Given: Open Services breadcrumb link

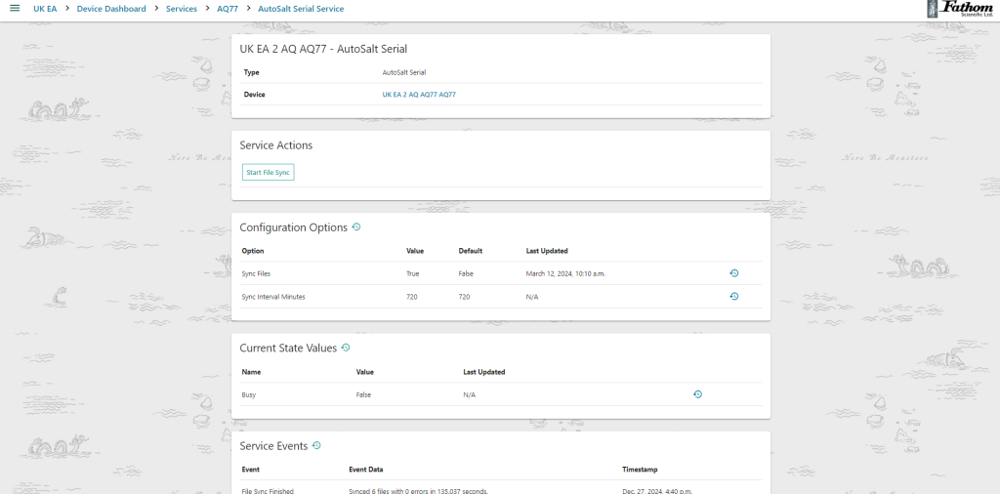Looking at the screenshot, I should 181,9.
